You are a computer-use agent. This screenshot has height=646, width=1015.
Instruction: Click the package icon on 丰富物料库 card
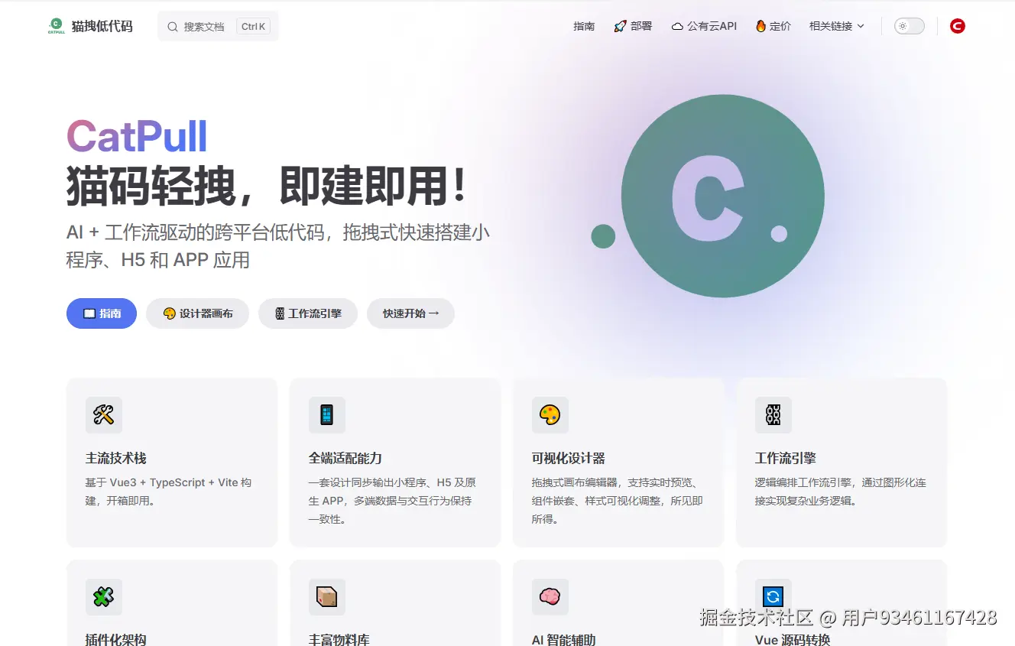[x=327, y=597]
